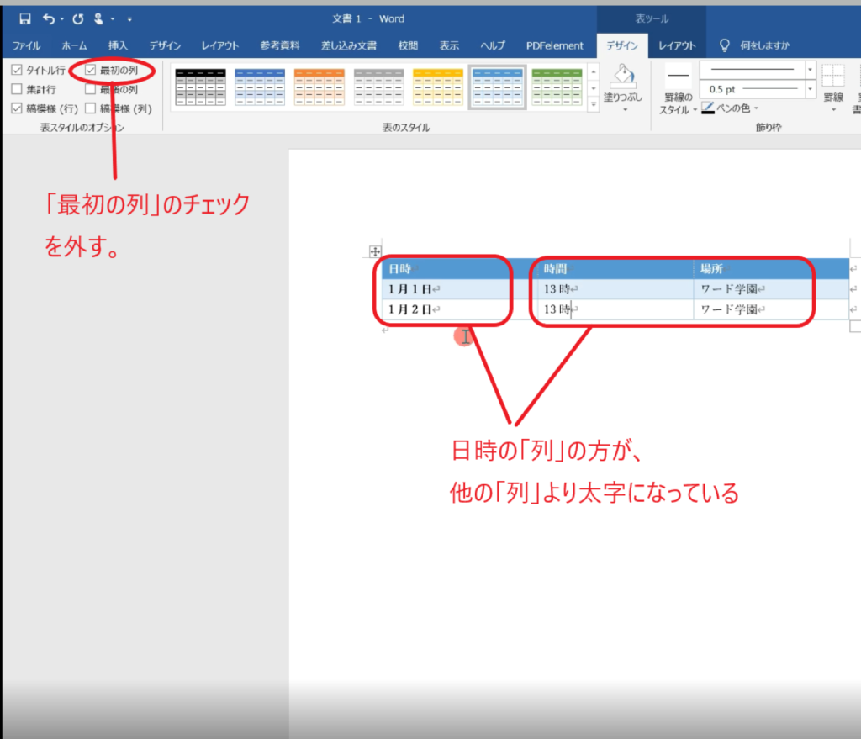Click the 塗りつぶし paint bucket icon
The image size is (861, 739).
[x=623, y=78]
